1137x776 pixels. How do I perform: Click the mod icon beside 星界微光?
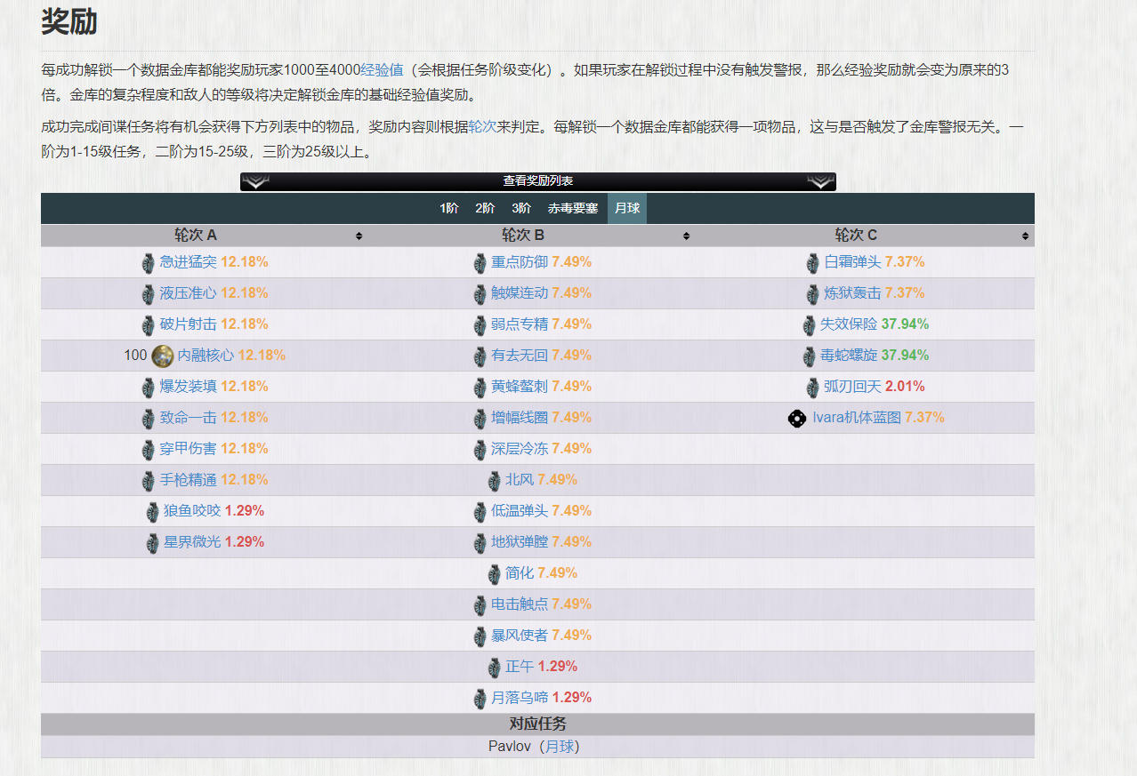(152, 542)
